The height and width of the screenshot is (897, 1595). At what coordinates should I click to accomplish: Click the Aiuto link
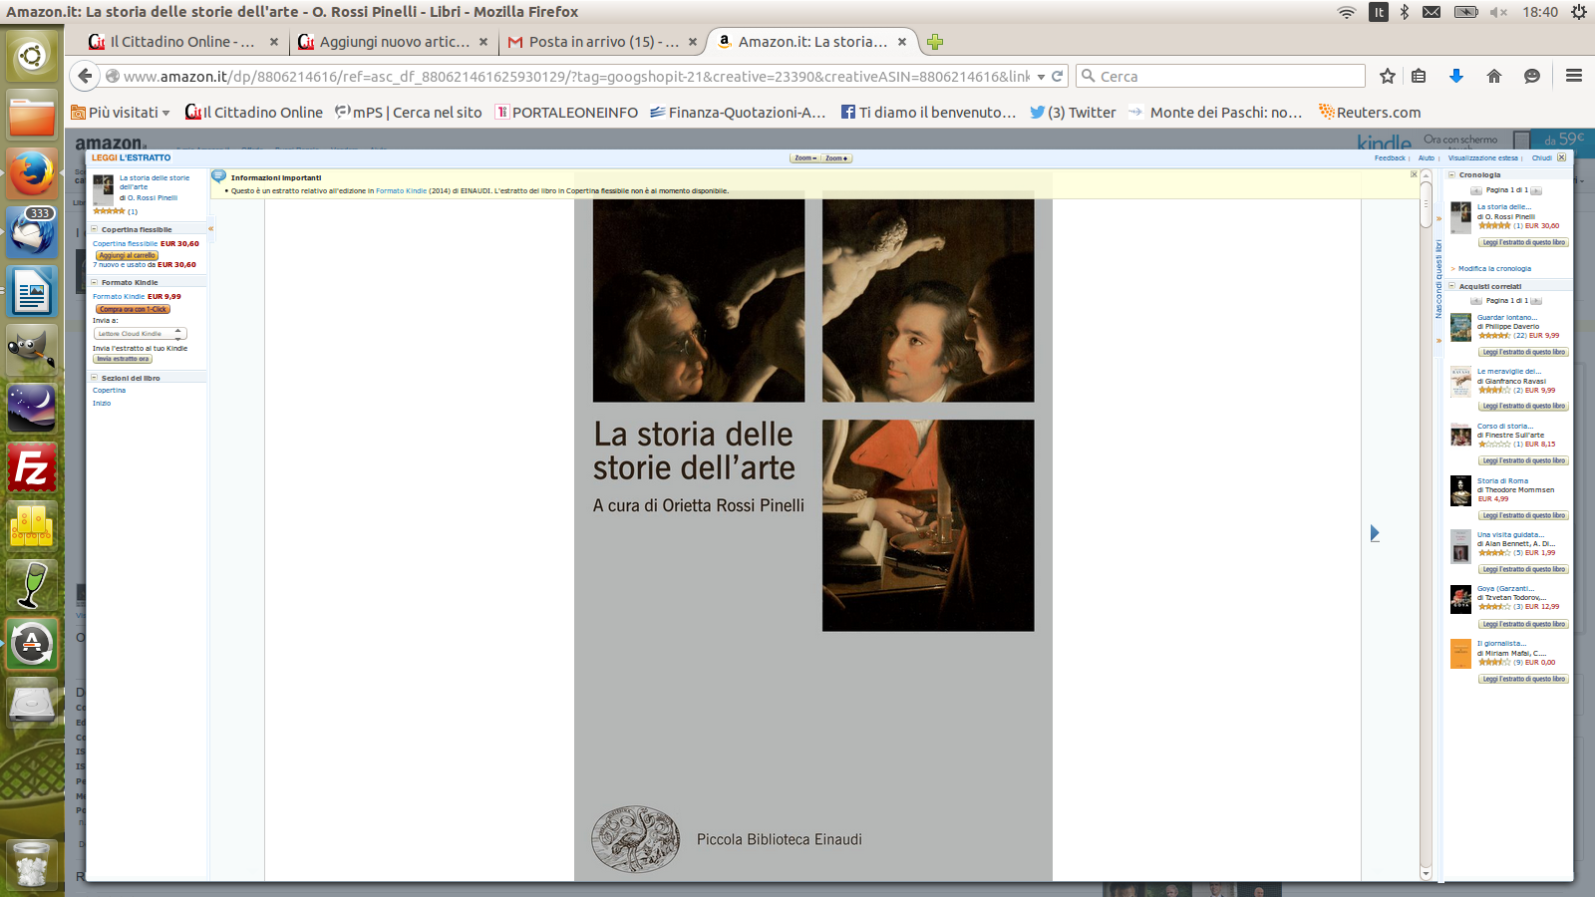coord(1427,158)
